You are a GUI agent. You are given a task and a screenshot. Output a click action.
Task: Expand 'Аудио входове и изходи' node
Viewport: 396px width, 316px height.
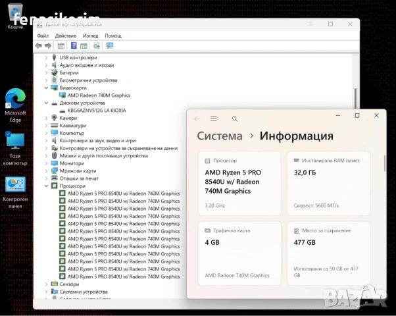pos(46,65)
